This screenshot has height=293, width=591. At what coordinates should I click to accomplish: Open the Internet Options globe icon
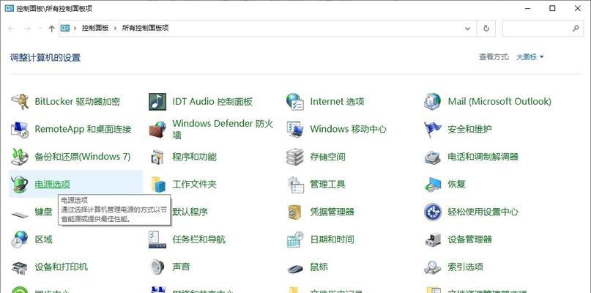point(294,101)
